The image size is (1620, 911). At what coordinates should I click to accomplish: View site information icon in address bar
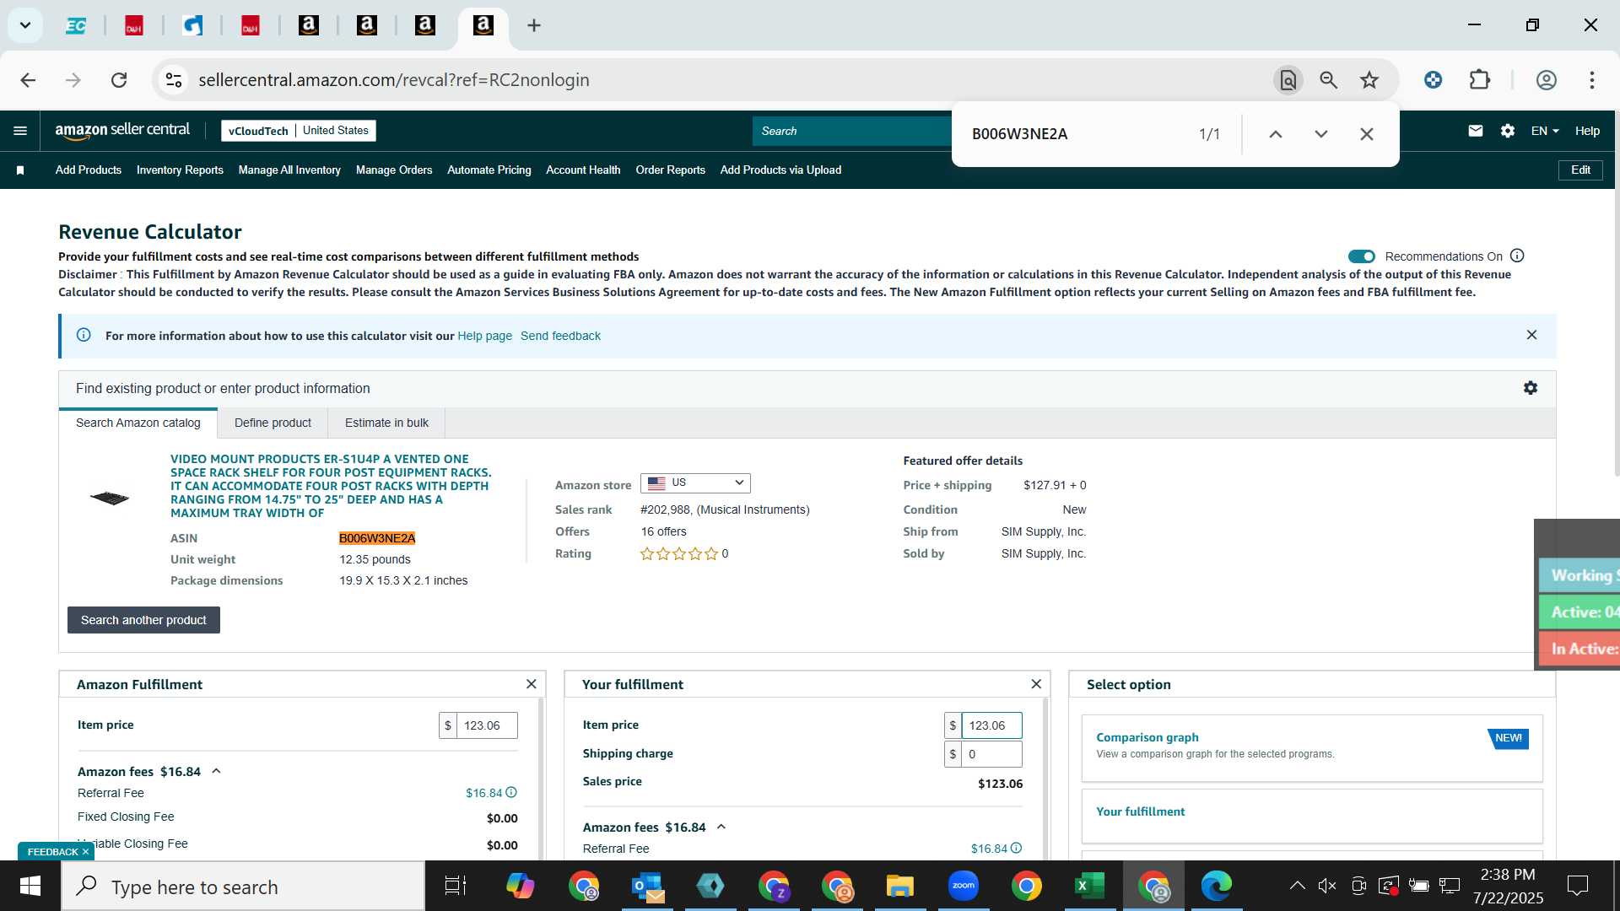(x=174, y=80)
